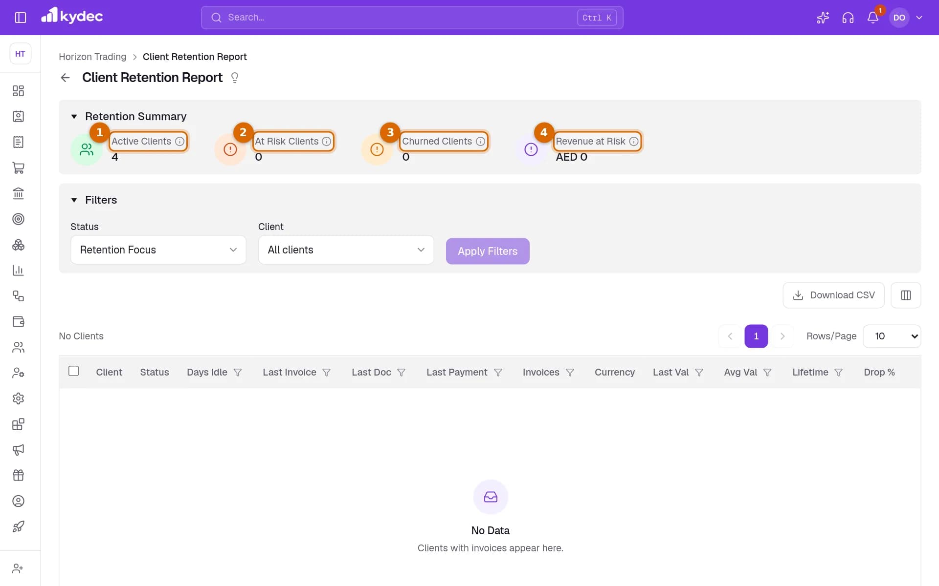Open support headset icon

pos(848,18)
